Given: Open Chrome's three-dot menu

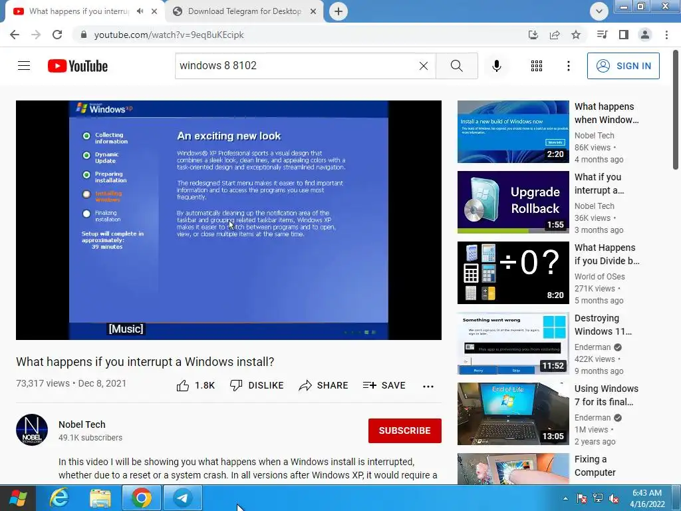Looking at the screenshot, I should pos(666,35).
